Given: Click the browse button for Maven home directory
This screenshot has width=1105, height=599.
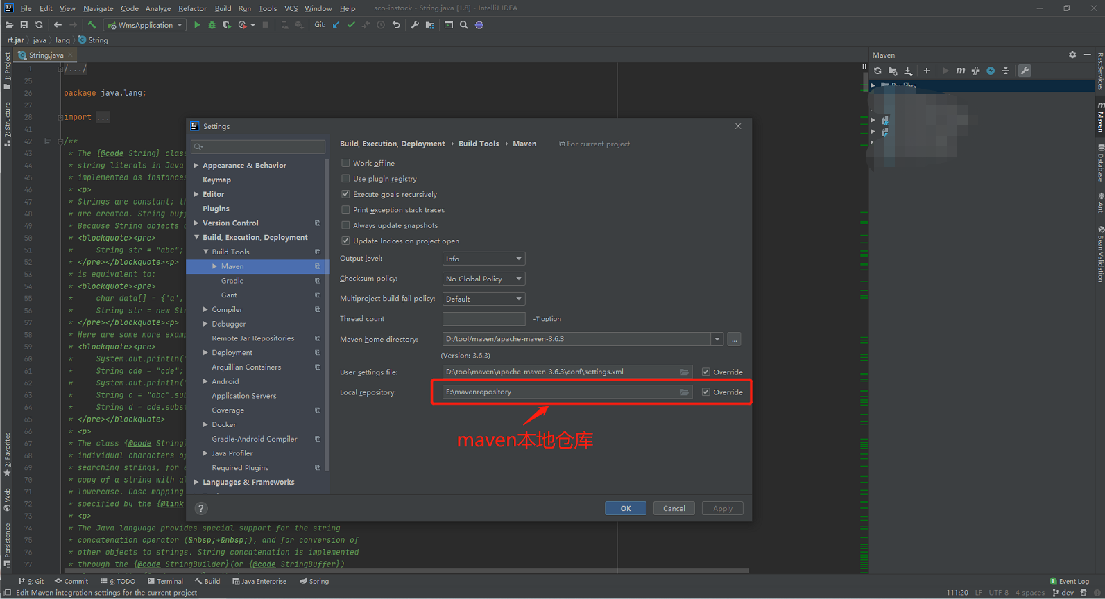Looking at the screenshot, I should point(734,339).
